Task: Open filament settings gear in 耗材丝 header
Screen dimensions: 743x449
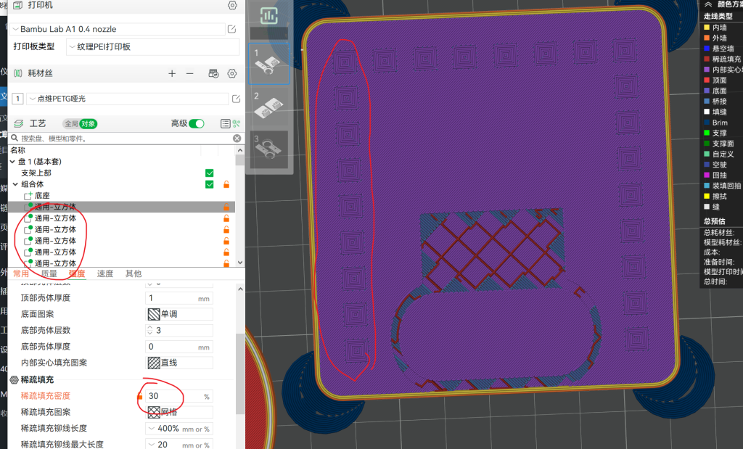Action: coord(231,73)
